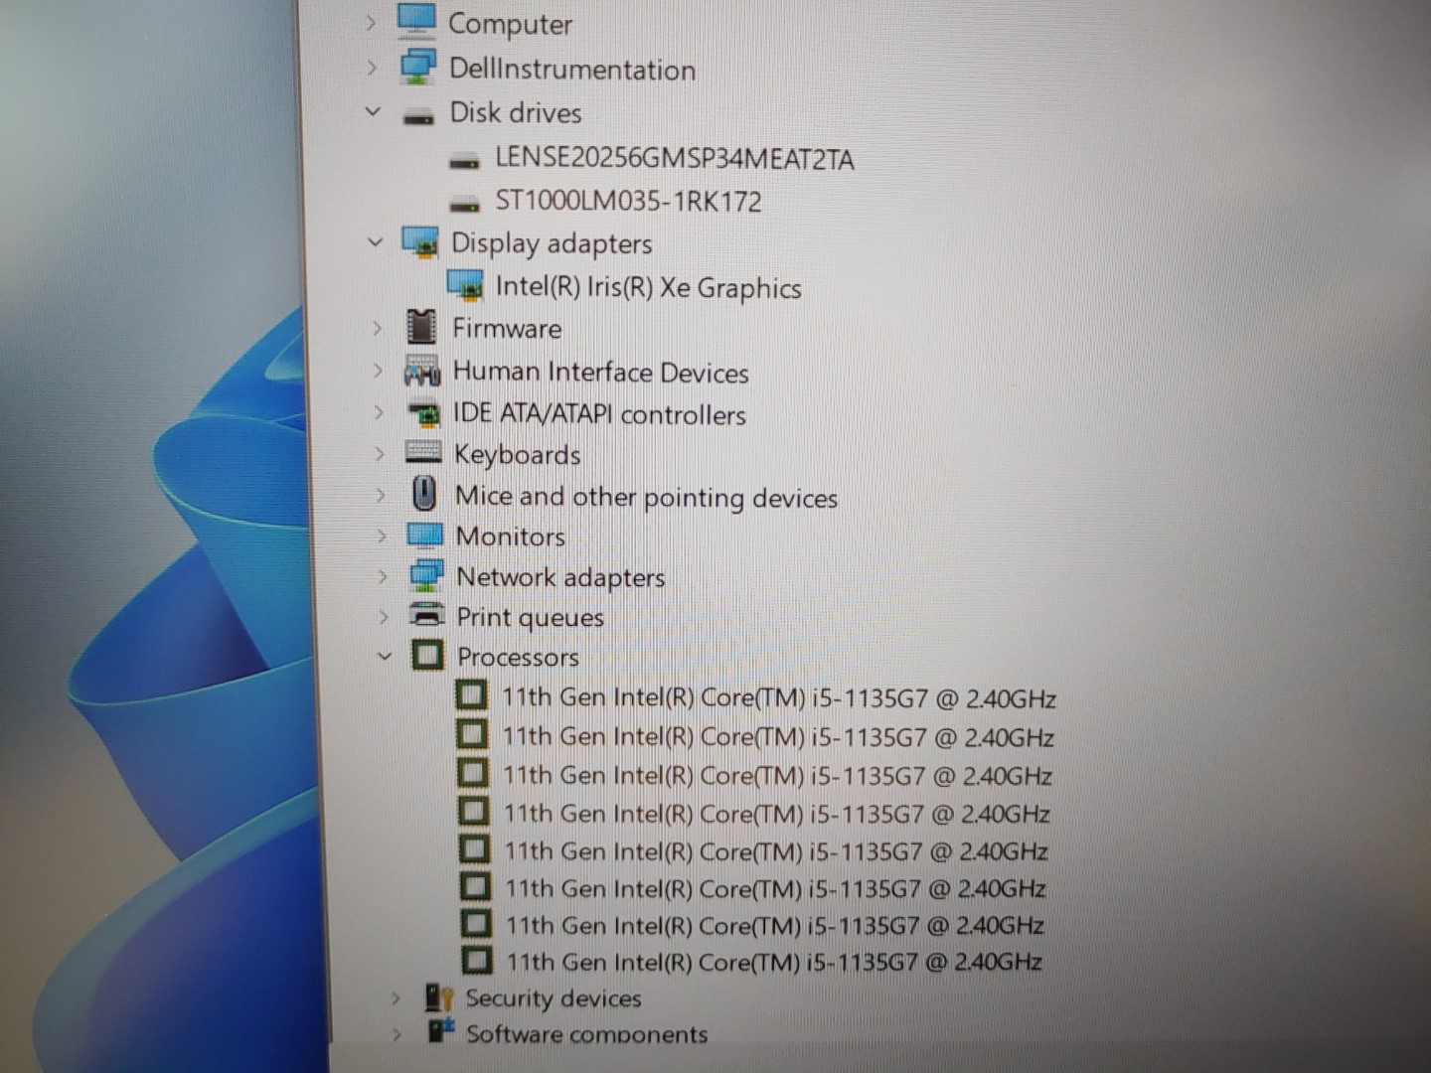Screen dimensions: 1431x1073
Task: Select the Monitors label
Action: click(x=511, y=536)
